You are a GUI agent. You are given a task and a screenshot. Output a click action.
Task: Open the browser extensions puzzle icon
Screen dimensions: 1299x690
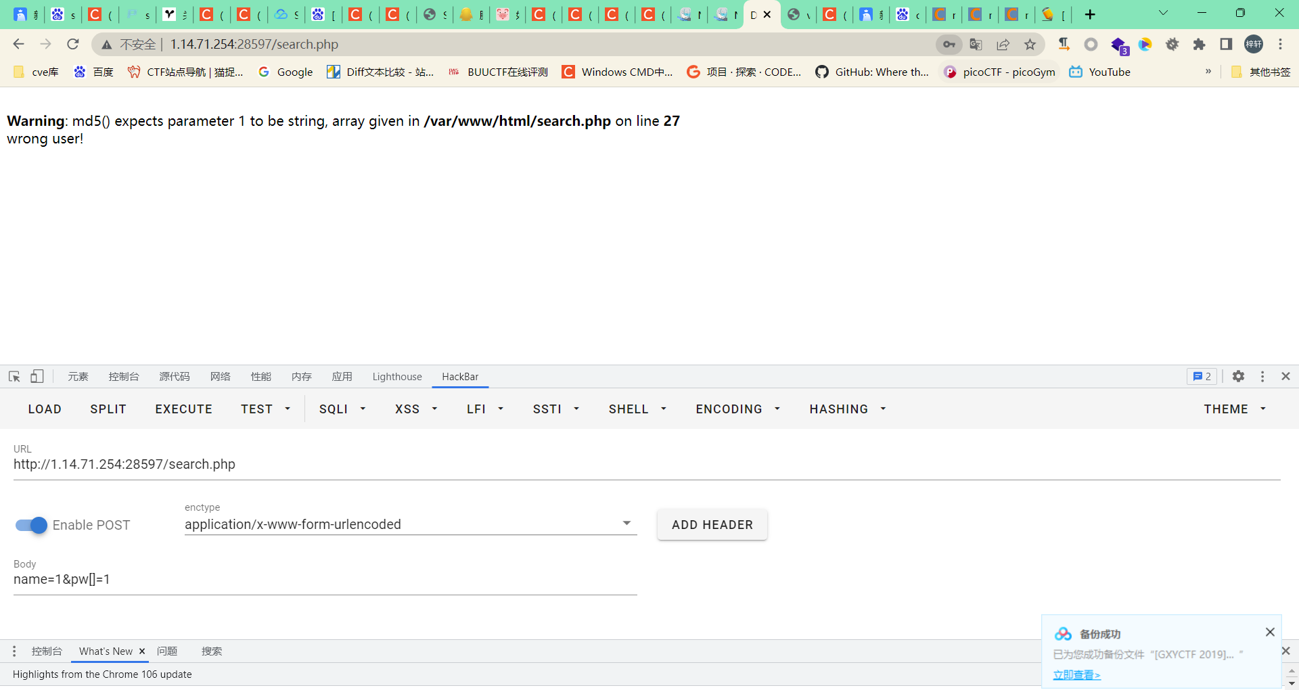[x=1199, y=45]
